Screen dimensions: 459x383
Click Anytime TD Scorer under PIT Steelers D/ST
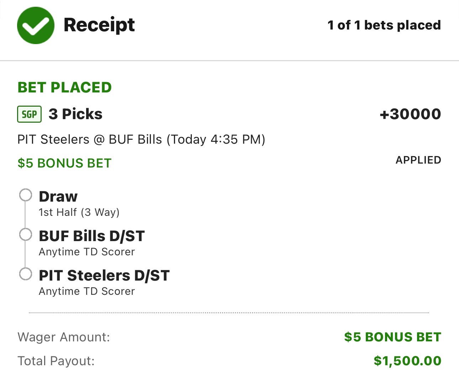(87, 291)
